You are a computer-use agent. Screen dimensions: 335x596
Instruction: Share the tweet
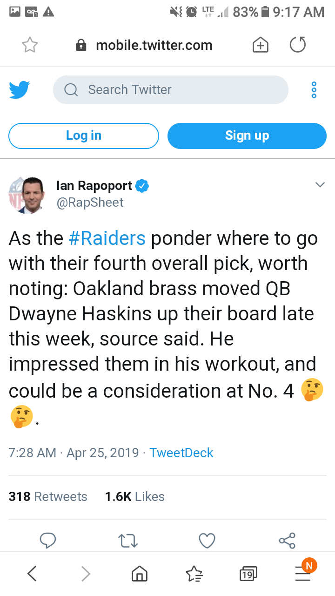287,540
